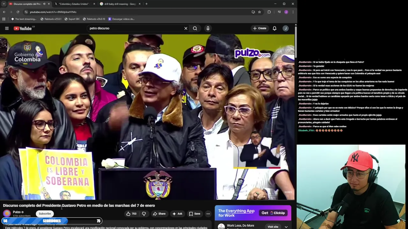Open the media controls icon in toolbar

(x=279, y=12)
